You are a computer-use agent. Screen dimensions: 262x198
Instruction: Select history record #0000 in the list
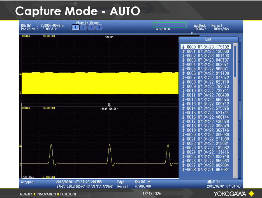[x=206, y=47]
